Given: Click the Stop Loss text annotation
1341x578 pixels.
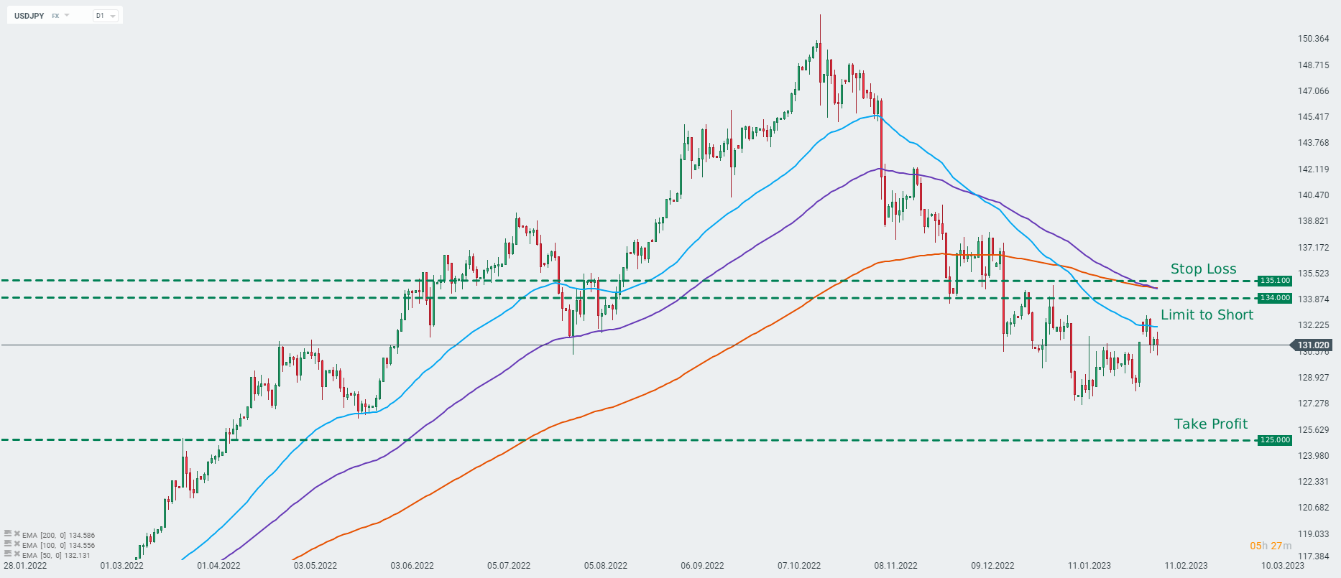Looking at the screenshot, I should (x=1203, y=269).
